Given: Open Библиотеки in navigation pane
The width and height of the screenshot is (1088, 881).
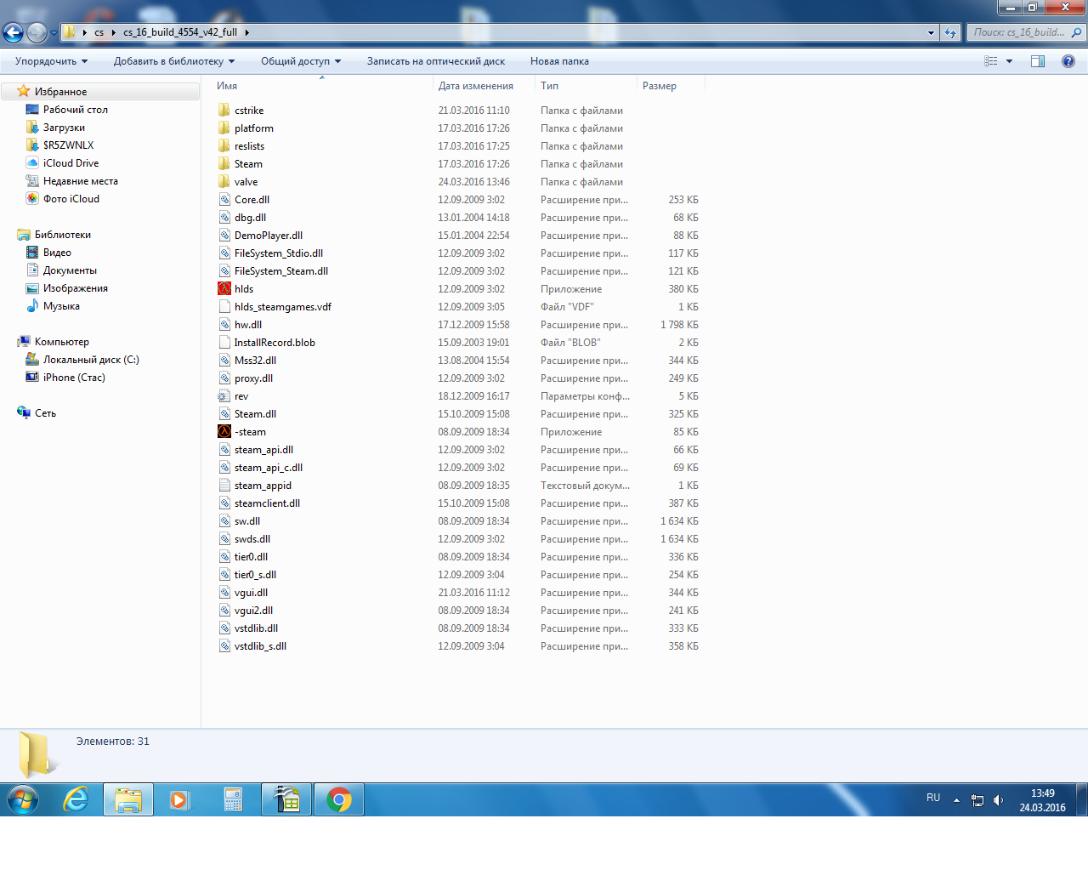Looking at the screenshot, I should click(x=62, y=235).
